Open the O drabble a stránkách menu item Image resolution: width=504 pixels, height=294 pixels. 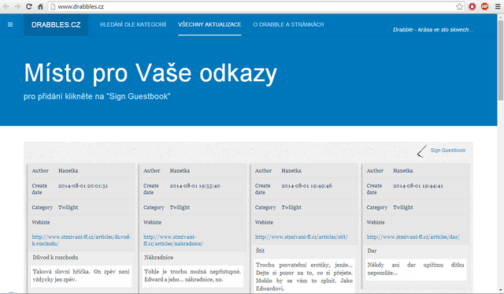coord(288,24)
